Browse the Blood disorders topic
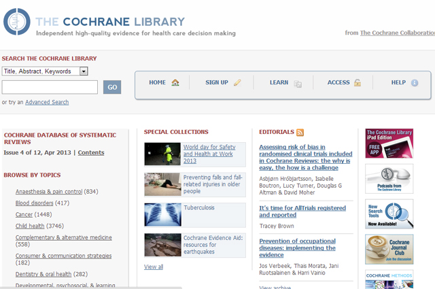435x289 pixels. tap(35, 203)
